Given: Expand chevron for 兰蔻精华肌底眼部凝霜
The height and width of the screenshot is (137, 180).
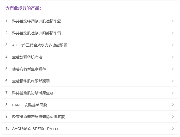Looking at the screenshot, I should coord(173,81).
